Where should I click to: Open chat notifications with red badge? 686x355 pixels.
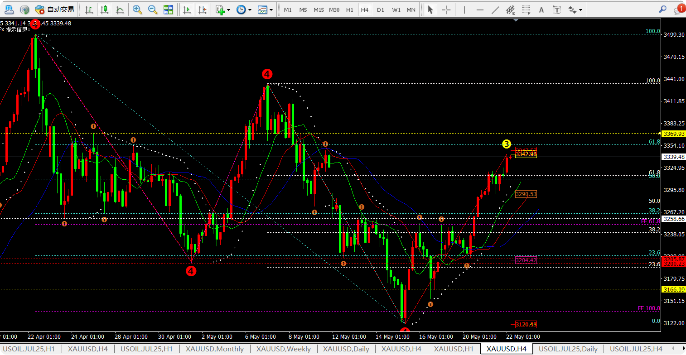[678, 10]
